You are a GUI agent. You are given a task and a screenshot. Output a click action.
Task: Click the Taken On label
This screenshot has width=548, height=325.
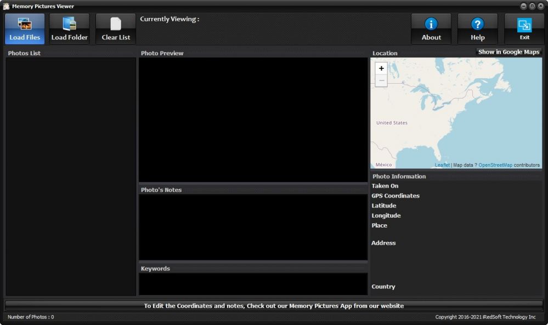[x=385, y=186]
